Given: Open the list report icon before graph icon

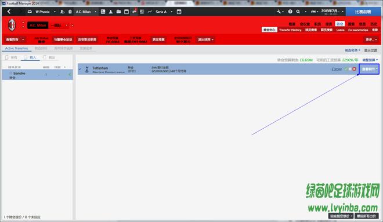Looking at the screenshot, I should pyautogui.click(x=142, y=12).
